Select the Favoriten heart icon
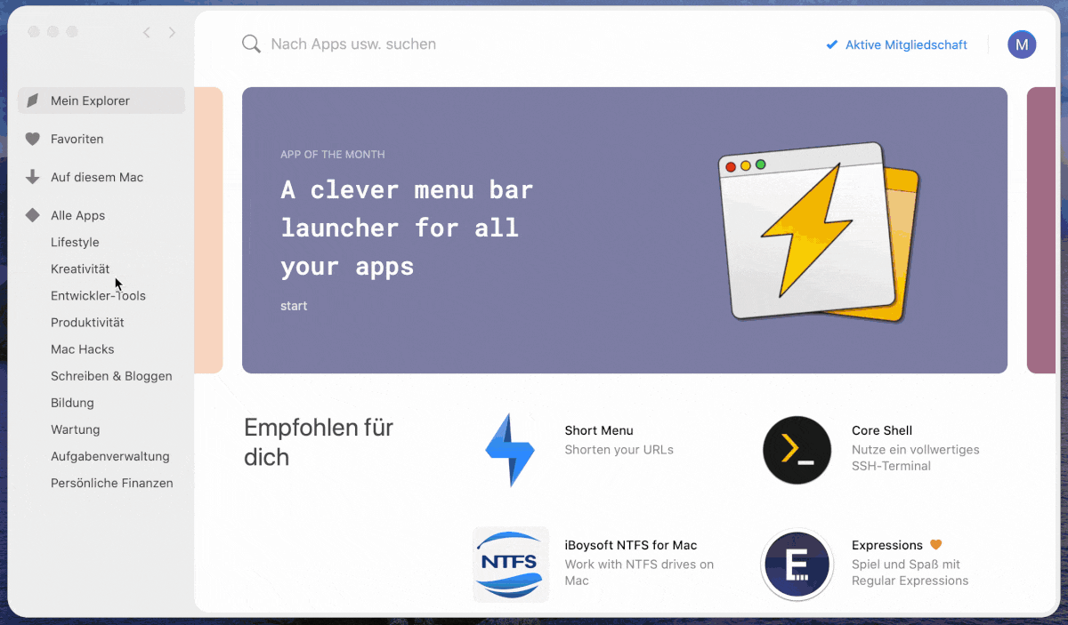 pyautogui.click(x=32, y=139)
